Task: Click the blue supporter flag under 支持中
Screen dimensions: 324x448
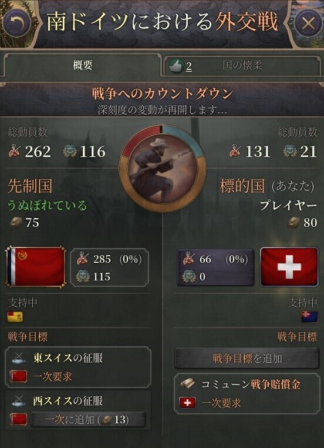Action: [x=309, y=317]
